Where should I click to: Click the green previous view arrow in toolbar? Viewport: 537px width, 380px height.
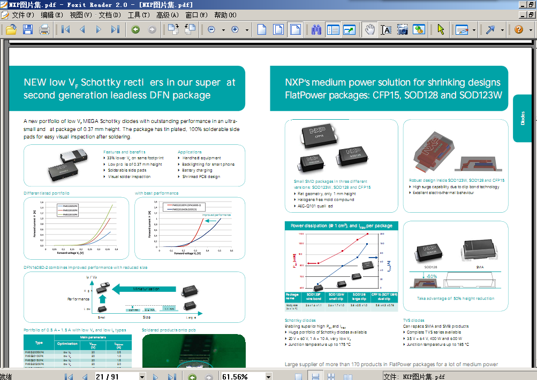point(135,30)
